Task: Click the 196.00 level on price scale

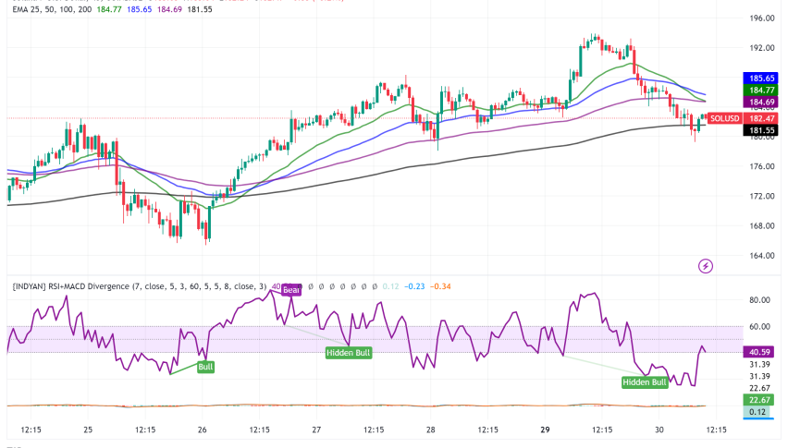Action: pos(762,18)
